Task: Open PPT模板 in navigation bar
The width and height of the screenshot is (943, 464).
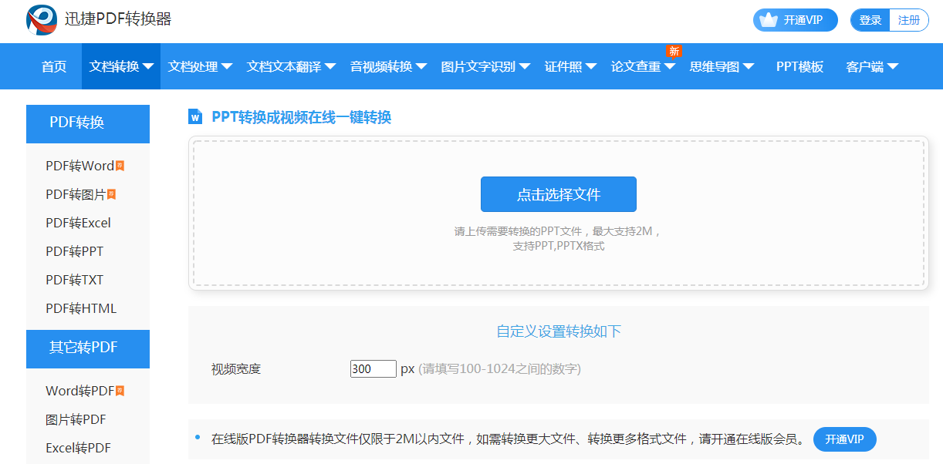Action: (799, 66)
